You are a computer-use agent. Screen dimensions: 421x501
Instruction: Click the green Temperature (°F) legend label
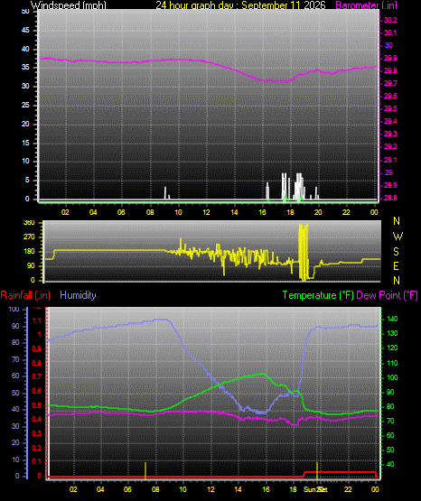(318, 295)
